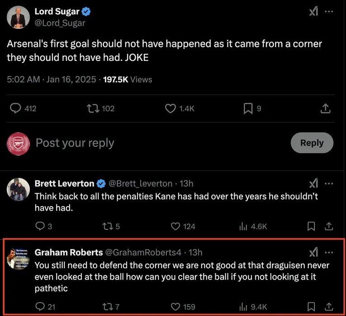Open more options menu on Brett Leverton's reply
The height and width of the screenshot is (316, 346).
[329, 183]
